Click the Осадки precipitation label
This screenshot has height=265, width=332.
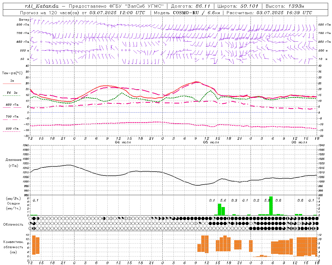(13, 203)
